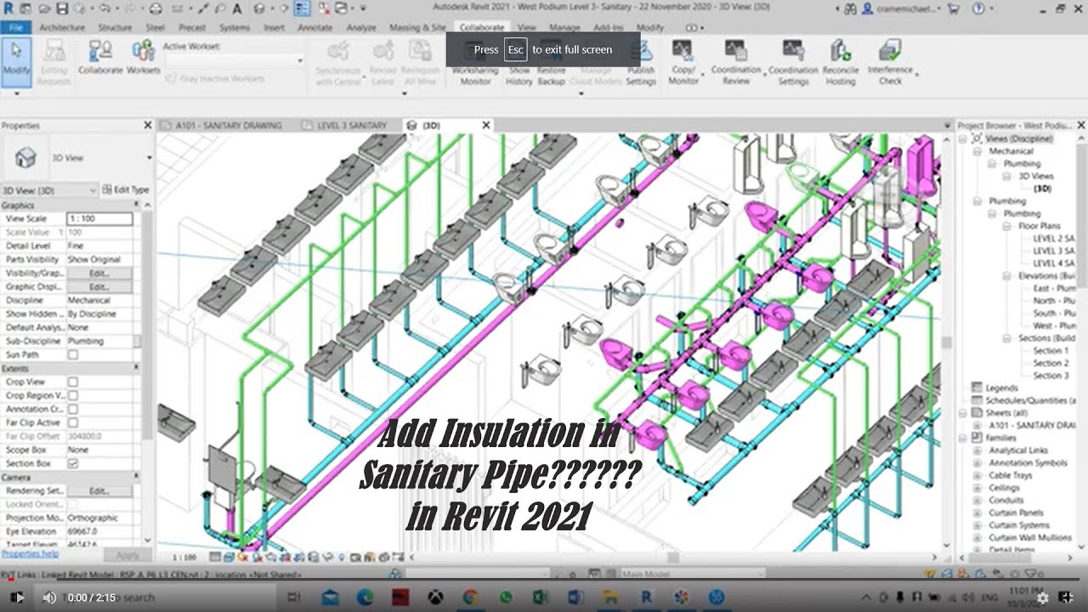Open Excel from the taskbar
The width and height of the screenshot is (1088, 612).
tap(541, 598)
